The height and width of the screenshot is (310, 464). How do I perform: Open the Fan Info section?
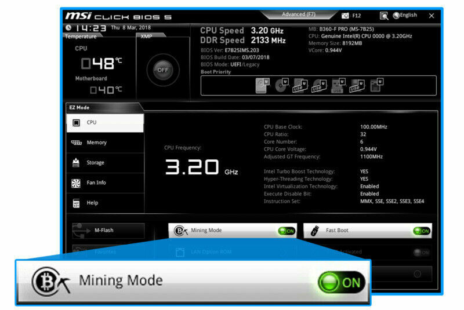pyautogui.click(x=105, y=183)
